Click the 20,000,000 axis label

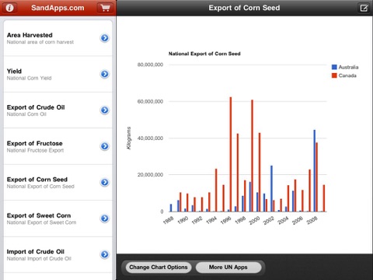point(150,175)
